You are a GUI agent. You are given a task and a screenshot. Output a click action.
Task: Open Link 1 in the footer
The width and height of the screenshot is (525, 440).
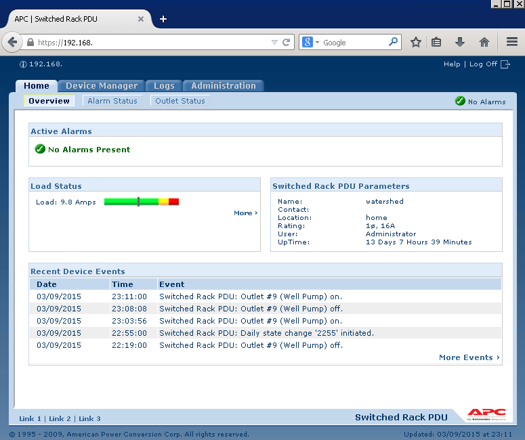click(x=30, y=418)
